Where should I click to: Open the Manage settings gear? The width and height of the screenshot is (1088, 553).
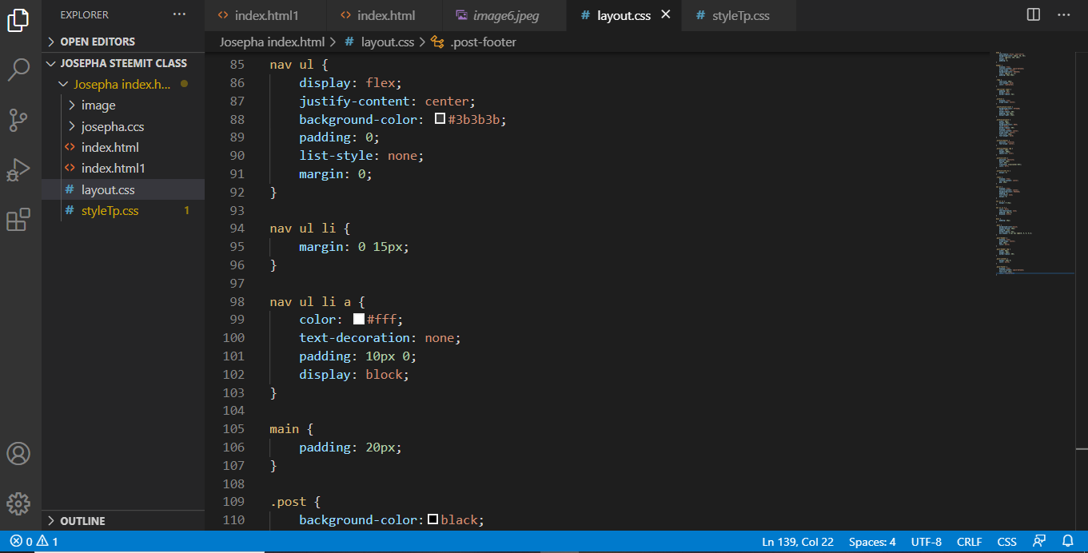(x=18, y=503)
